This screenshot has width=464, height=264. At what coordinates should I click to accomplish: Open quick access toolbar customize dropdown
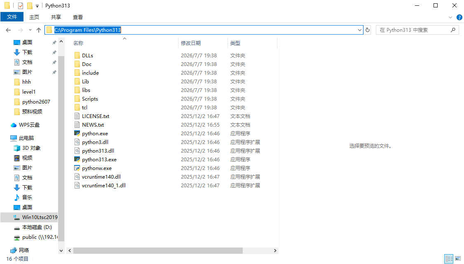click(x=37, y=6)
